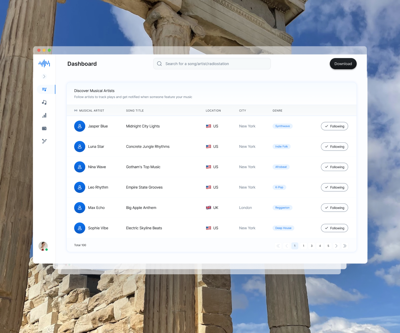400x333 pixels.
Task: Click song title Concrete Jungle Rhythms
Action: (148, 147)
